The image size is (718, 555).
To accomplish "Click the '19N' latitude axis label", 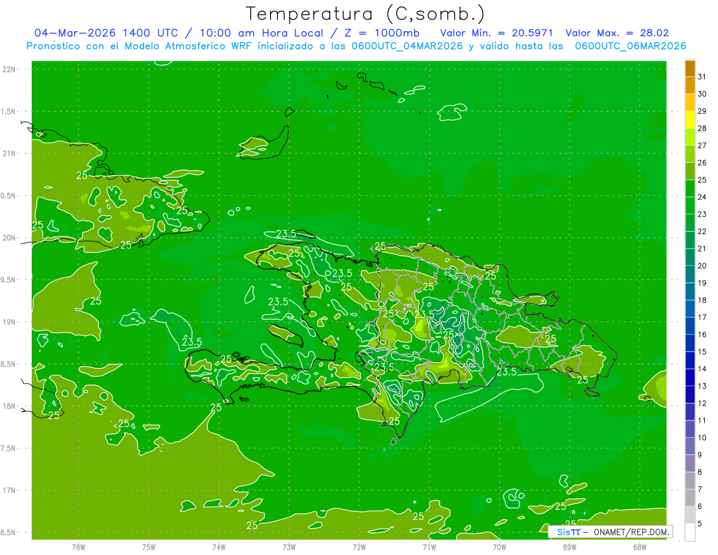I will coord(8,322).
